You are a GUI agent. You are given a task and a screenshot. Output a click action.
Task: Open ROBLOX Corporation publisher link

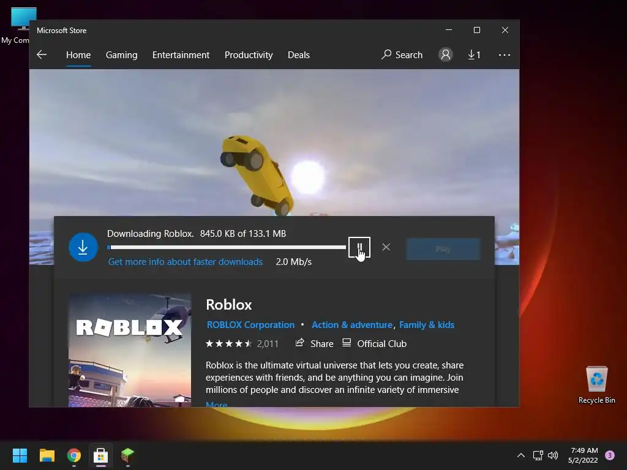tap(250, 325)
